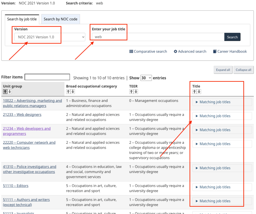Sort Broad occupational category ascending arrow
Viewport: 256px width, 214px height.
pyautogui.click(x=68, y=92)
